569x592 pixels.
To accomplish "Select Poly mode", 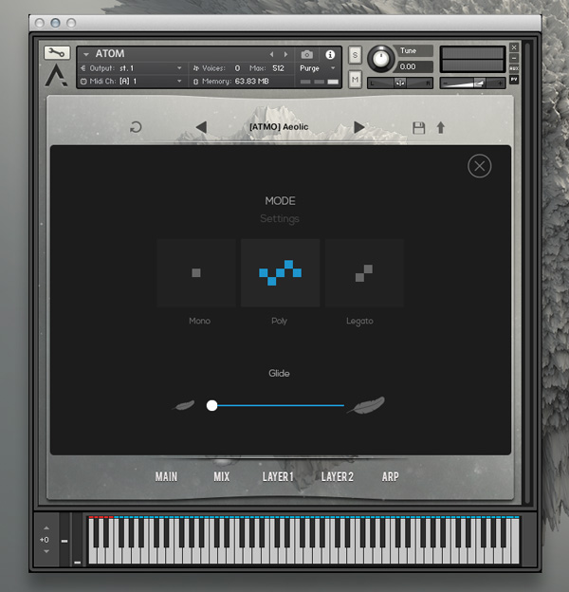I will (281, 272).
